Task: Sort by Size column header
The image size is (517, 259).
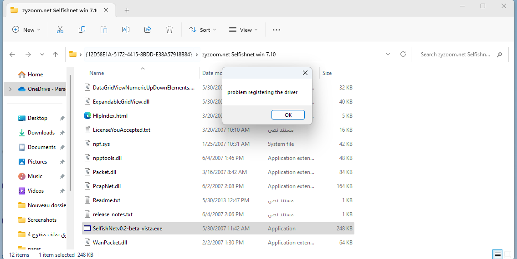Action: pyautogui.click(x=327, y=73)
